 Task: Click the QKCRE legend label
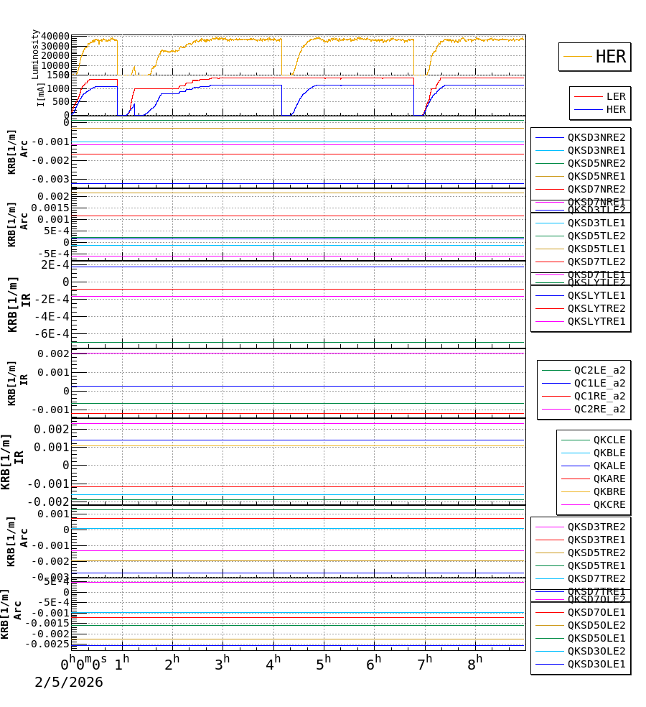tap(609, 505)
